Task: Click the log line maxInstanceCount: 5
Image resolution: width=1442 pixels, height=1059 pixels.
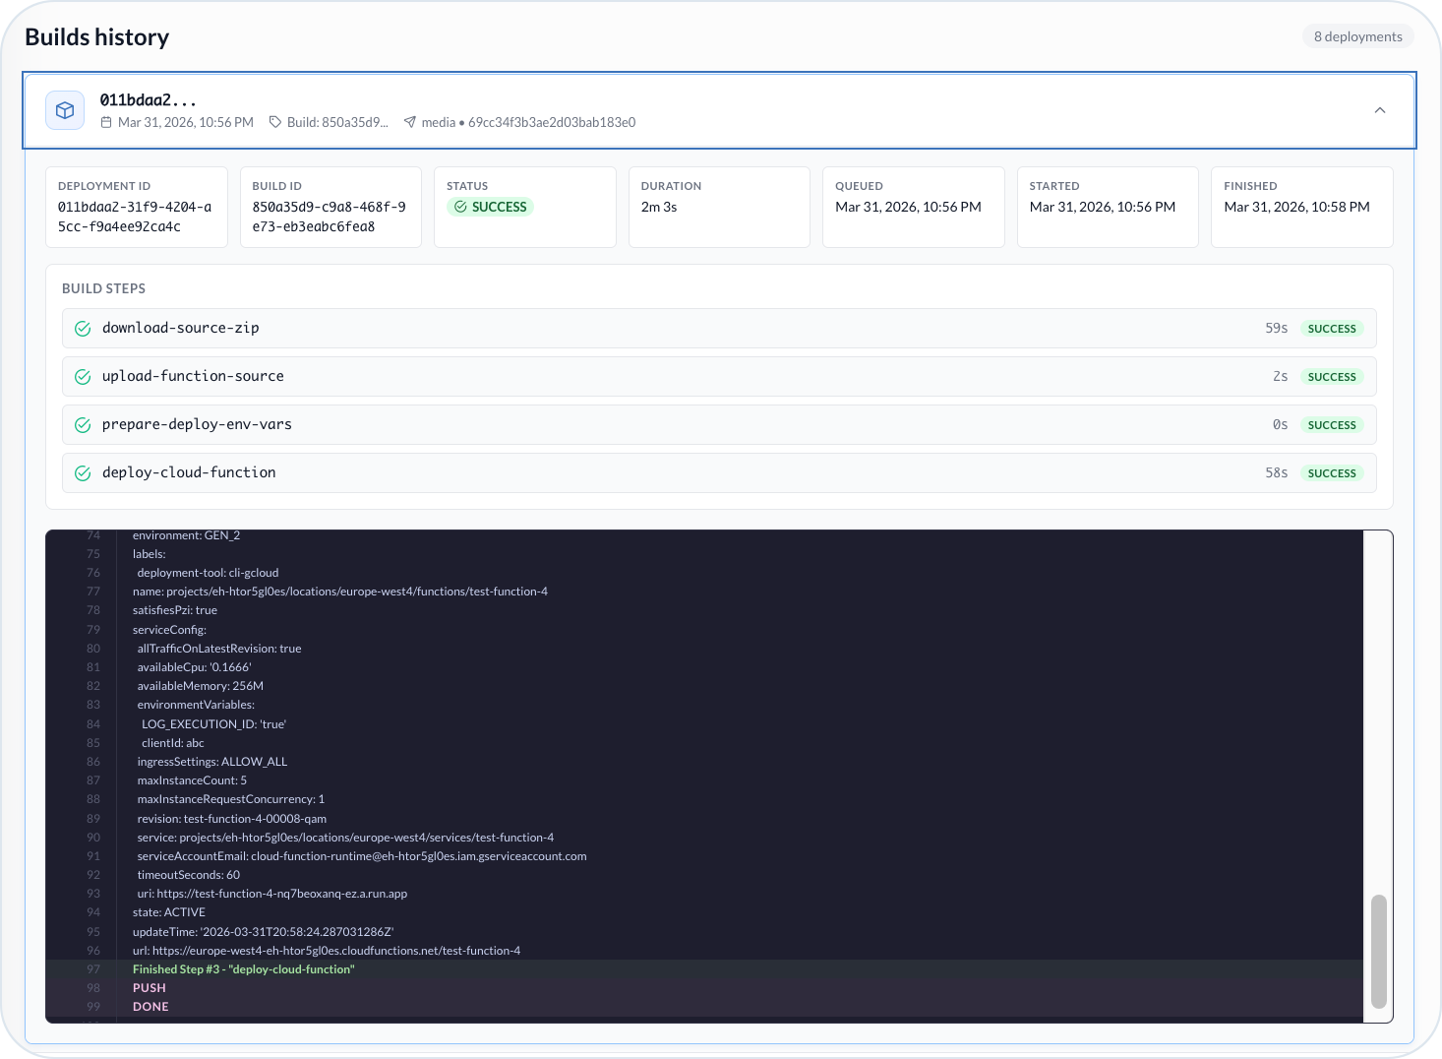Action: point(192,780)
